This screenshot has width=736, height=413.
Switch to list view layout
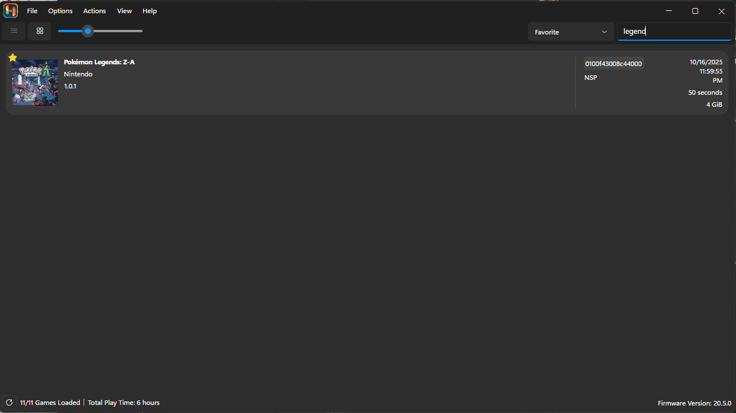[14, 31]
